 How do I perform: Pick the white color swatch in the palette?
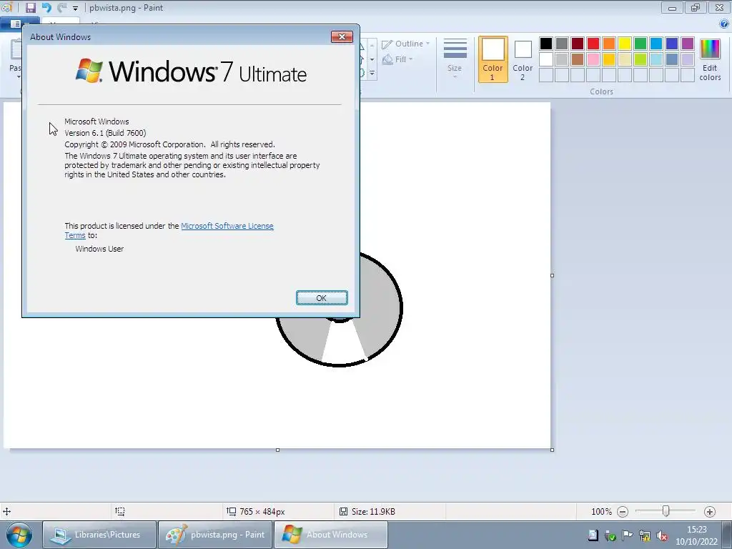tap(545, 59)
